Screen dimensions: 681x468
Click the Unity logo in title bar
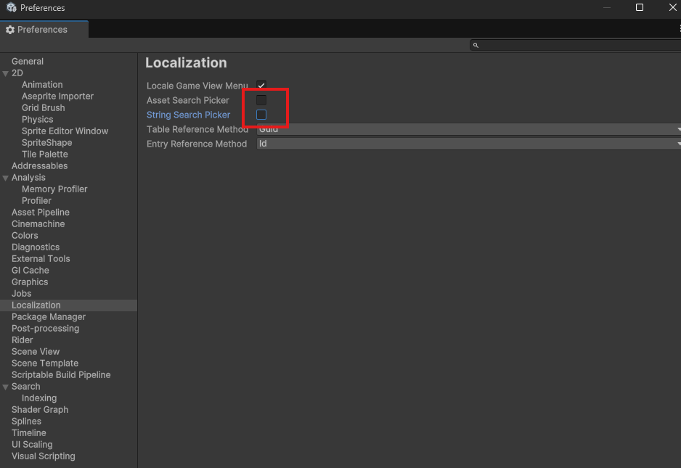point(12,7)
